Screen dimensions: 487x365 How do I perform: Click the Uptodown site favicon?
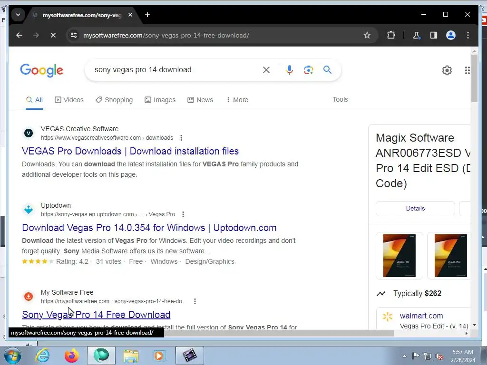29,210
